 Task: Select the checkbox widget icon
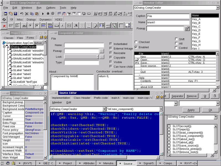click(x=37, y=26)
